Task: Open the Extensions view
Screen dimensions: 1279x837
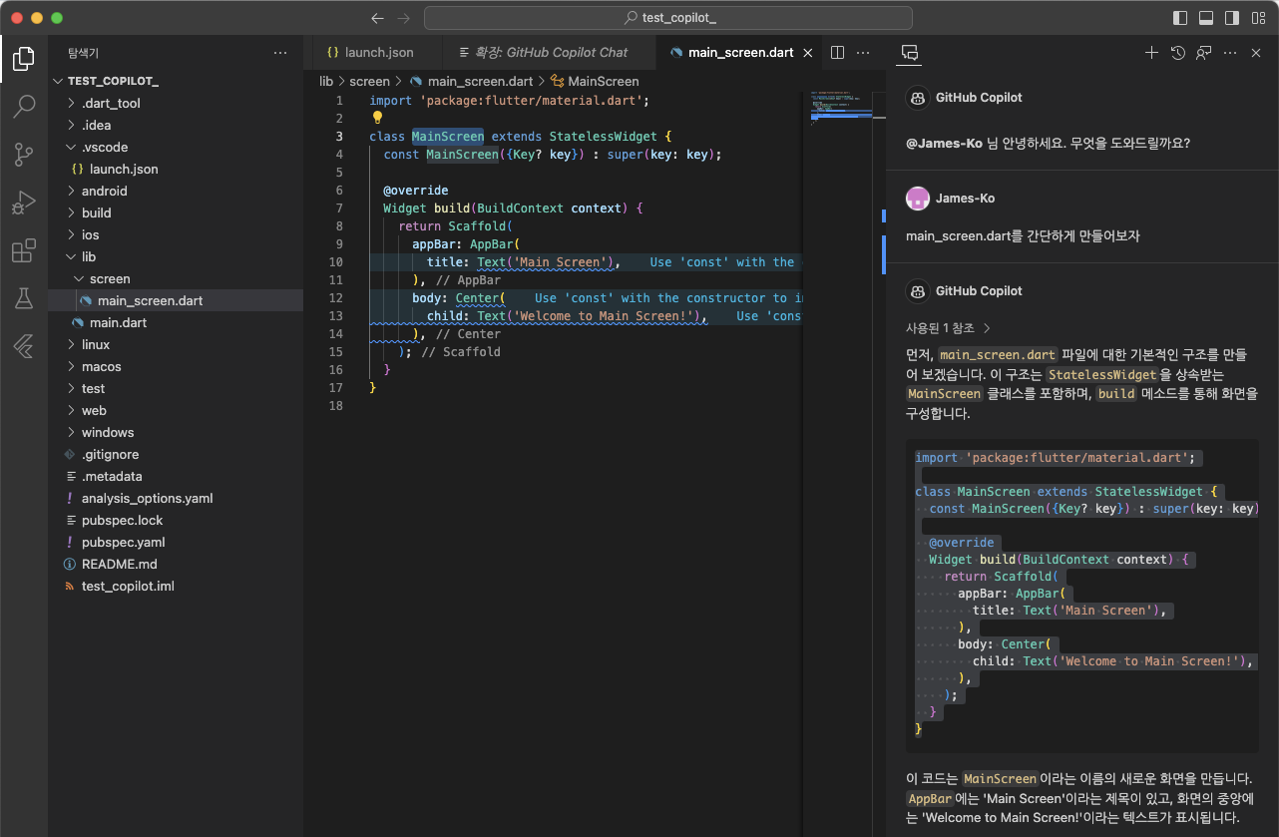Action: [x=24, y=250]
